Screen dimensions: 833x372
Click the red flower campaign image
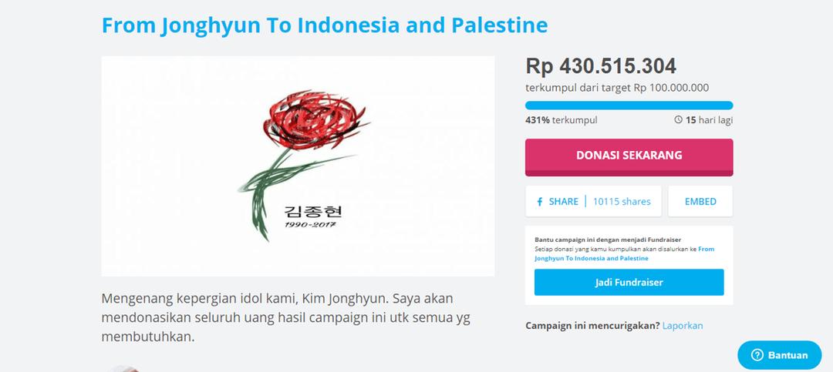(298, 166)
